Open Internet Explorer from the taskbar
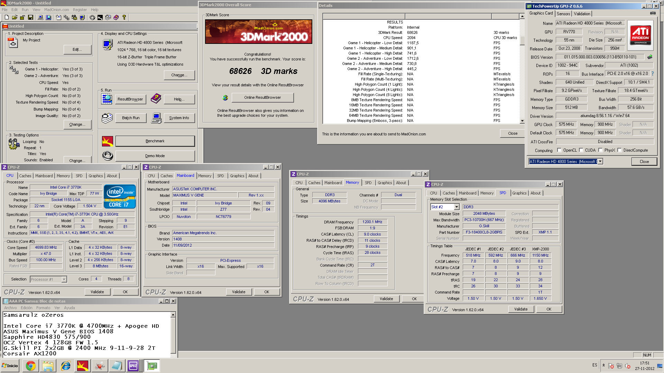The height and width of the screenshot is (373, 664). pos(65,366)
